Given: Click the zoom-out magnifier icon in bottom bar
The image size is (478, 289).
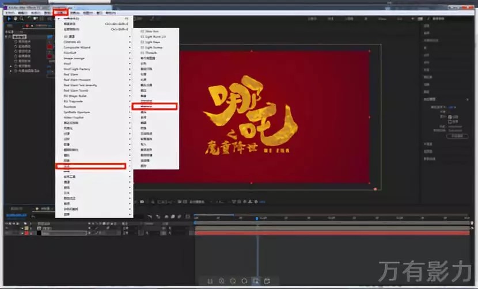Looking at the screenshot, I should point(233,281).
